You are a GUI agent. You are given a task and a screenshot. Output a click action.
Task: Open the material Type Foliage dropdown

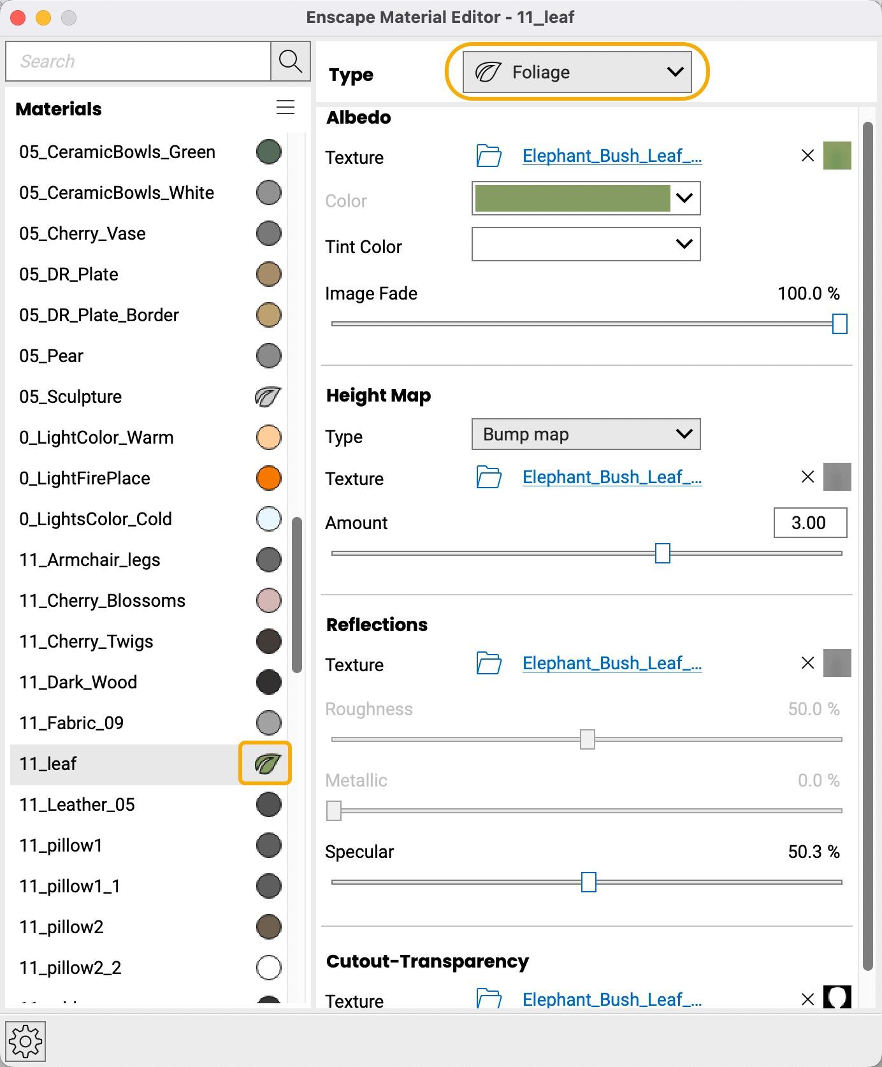click(x=577, y=73)
